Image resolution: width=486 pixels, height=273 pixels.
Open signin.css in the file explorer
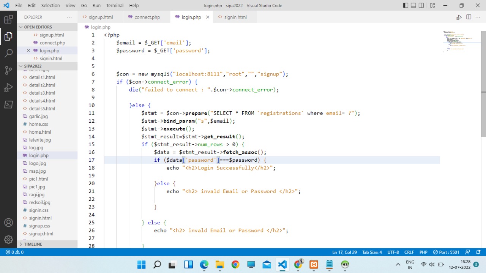pyautogui.click(x=39, y=210)
